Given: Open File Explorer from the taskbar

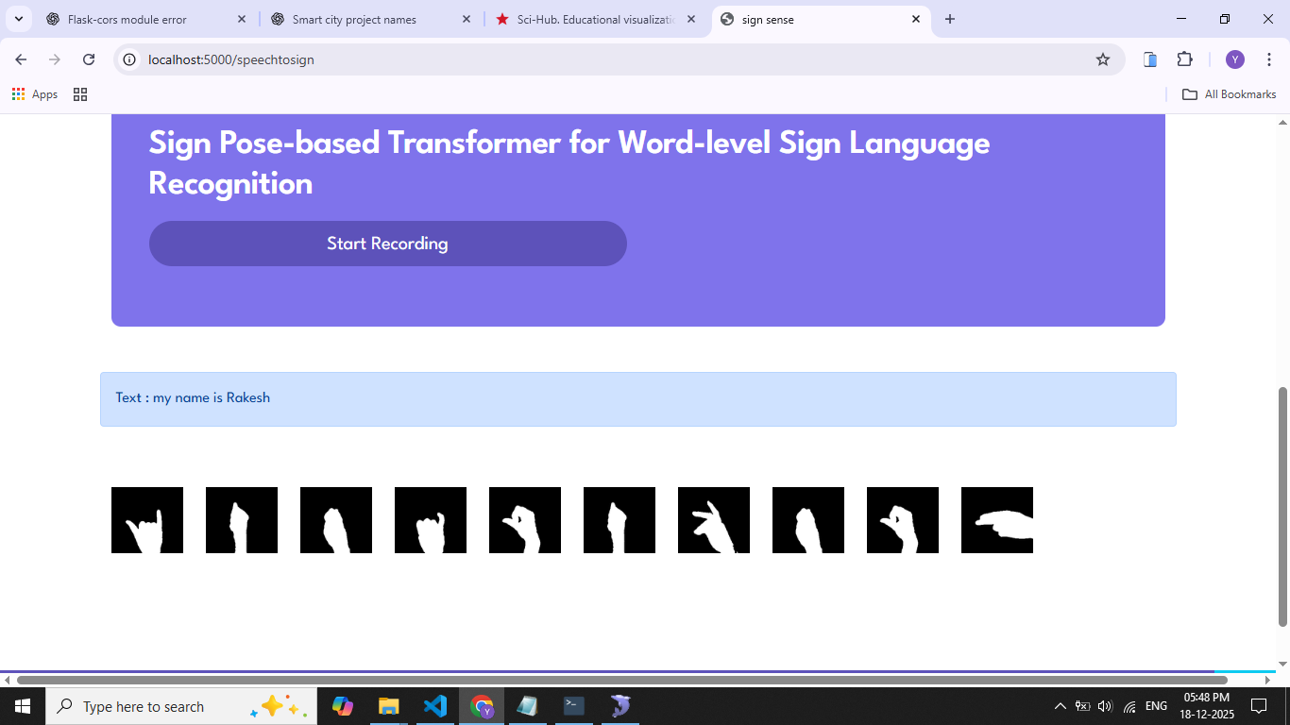Looking at the screenshot, I should pyautogui.click(x=388, y=706).
